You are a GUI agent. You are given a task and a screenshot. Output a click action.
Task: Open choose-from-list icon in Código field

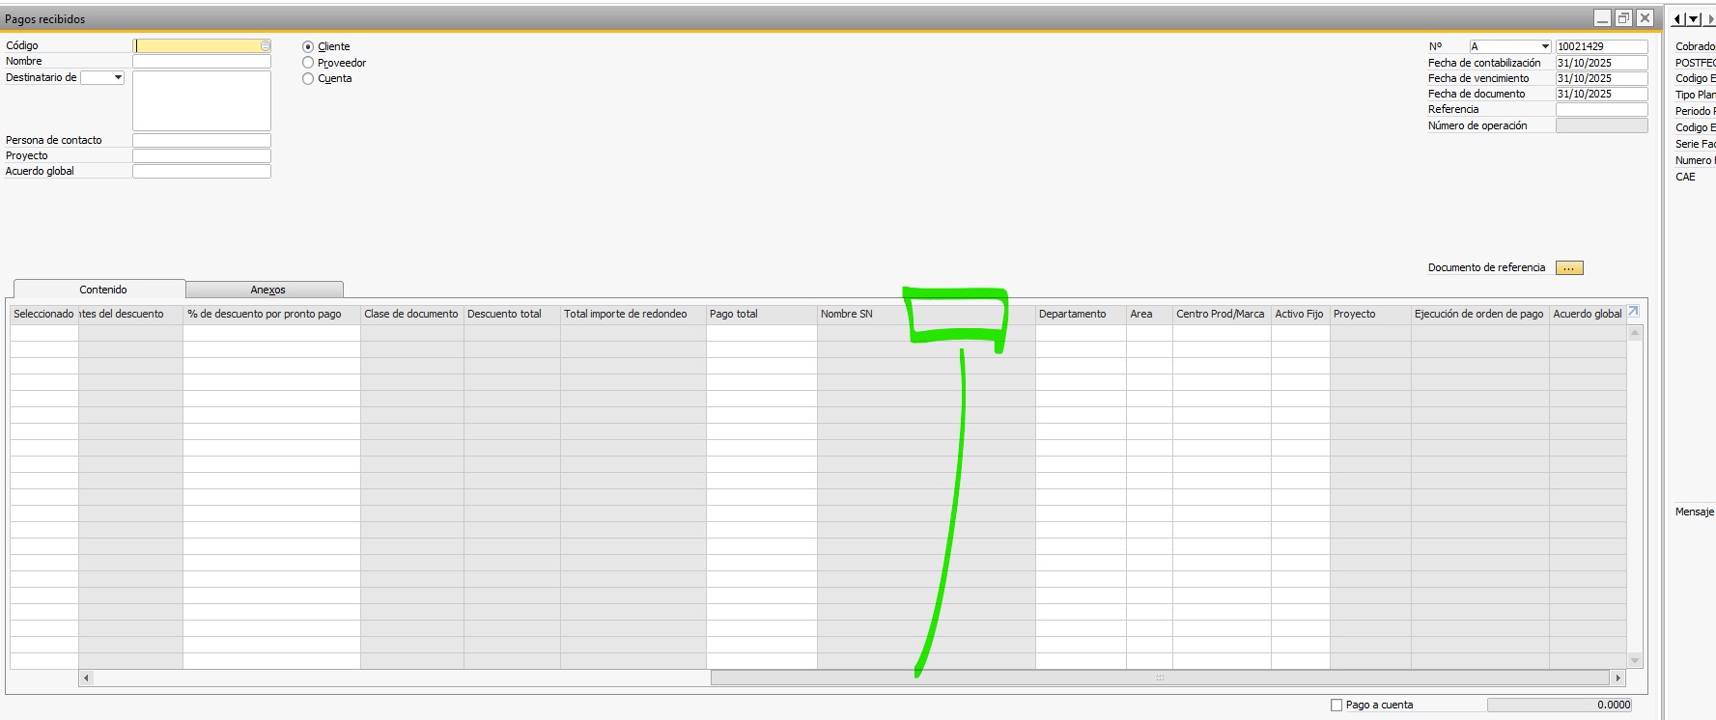(x=266, y=46)
